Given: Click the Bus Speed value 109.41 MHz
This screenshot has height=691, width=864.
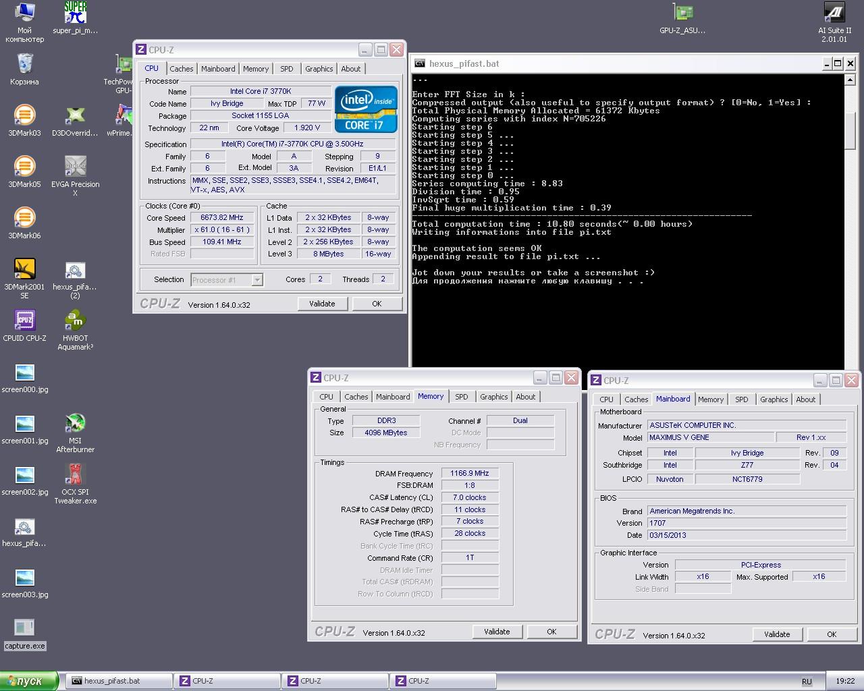Looking at the screenshot, I should 222,242.
